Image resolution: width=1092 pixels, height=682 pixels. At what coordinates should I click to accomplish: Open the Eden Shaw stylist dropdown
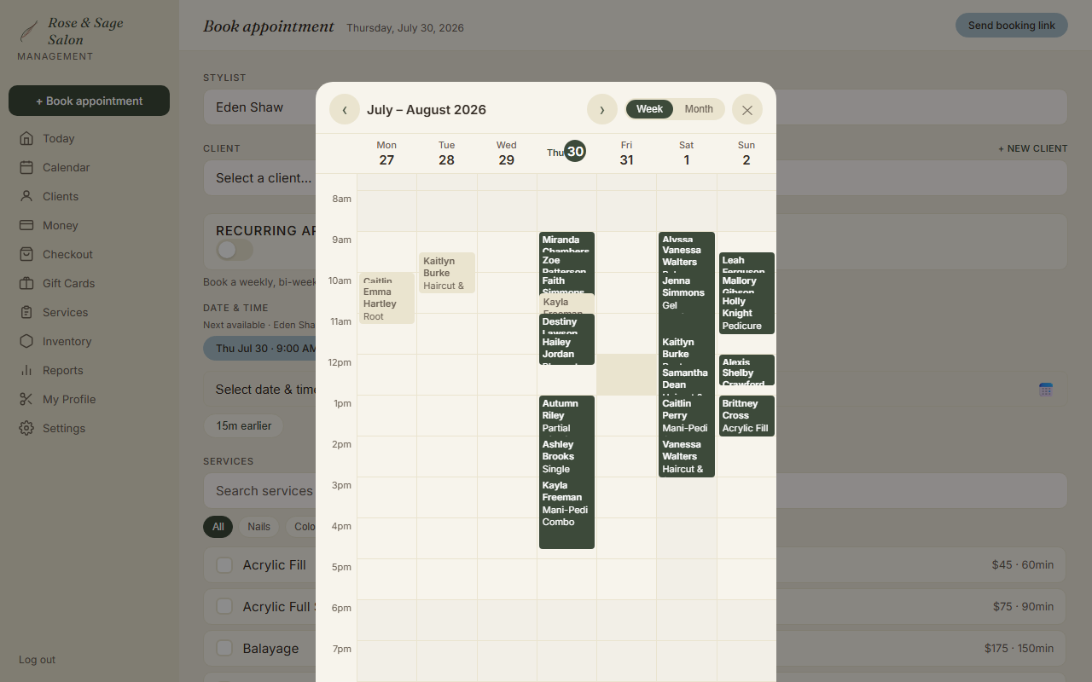635,107
